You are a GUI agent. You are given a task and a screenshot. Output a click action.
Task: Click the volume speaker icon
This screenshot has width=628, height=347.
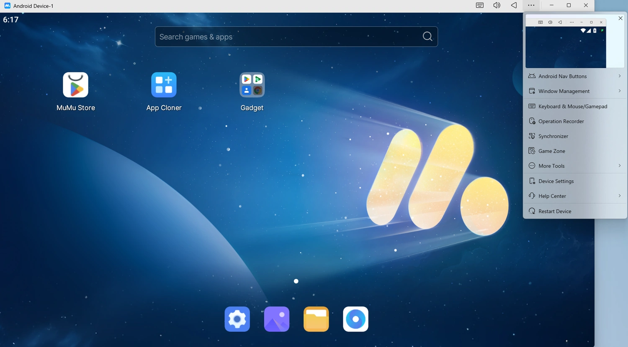497,5
